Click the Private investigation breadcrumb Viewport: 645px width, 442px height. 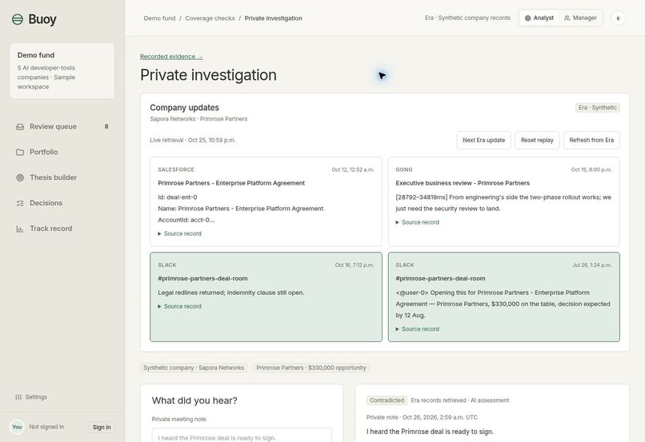click(x=273, y=18)
